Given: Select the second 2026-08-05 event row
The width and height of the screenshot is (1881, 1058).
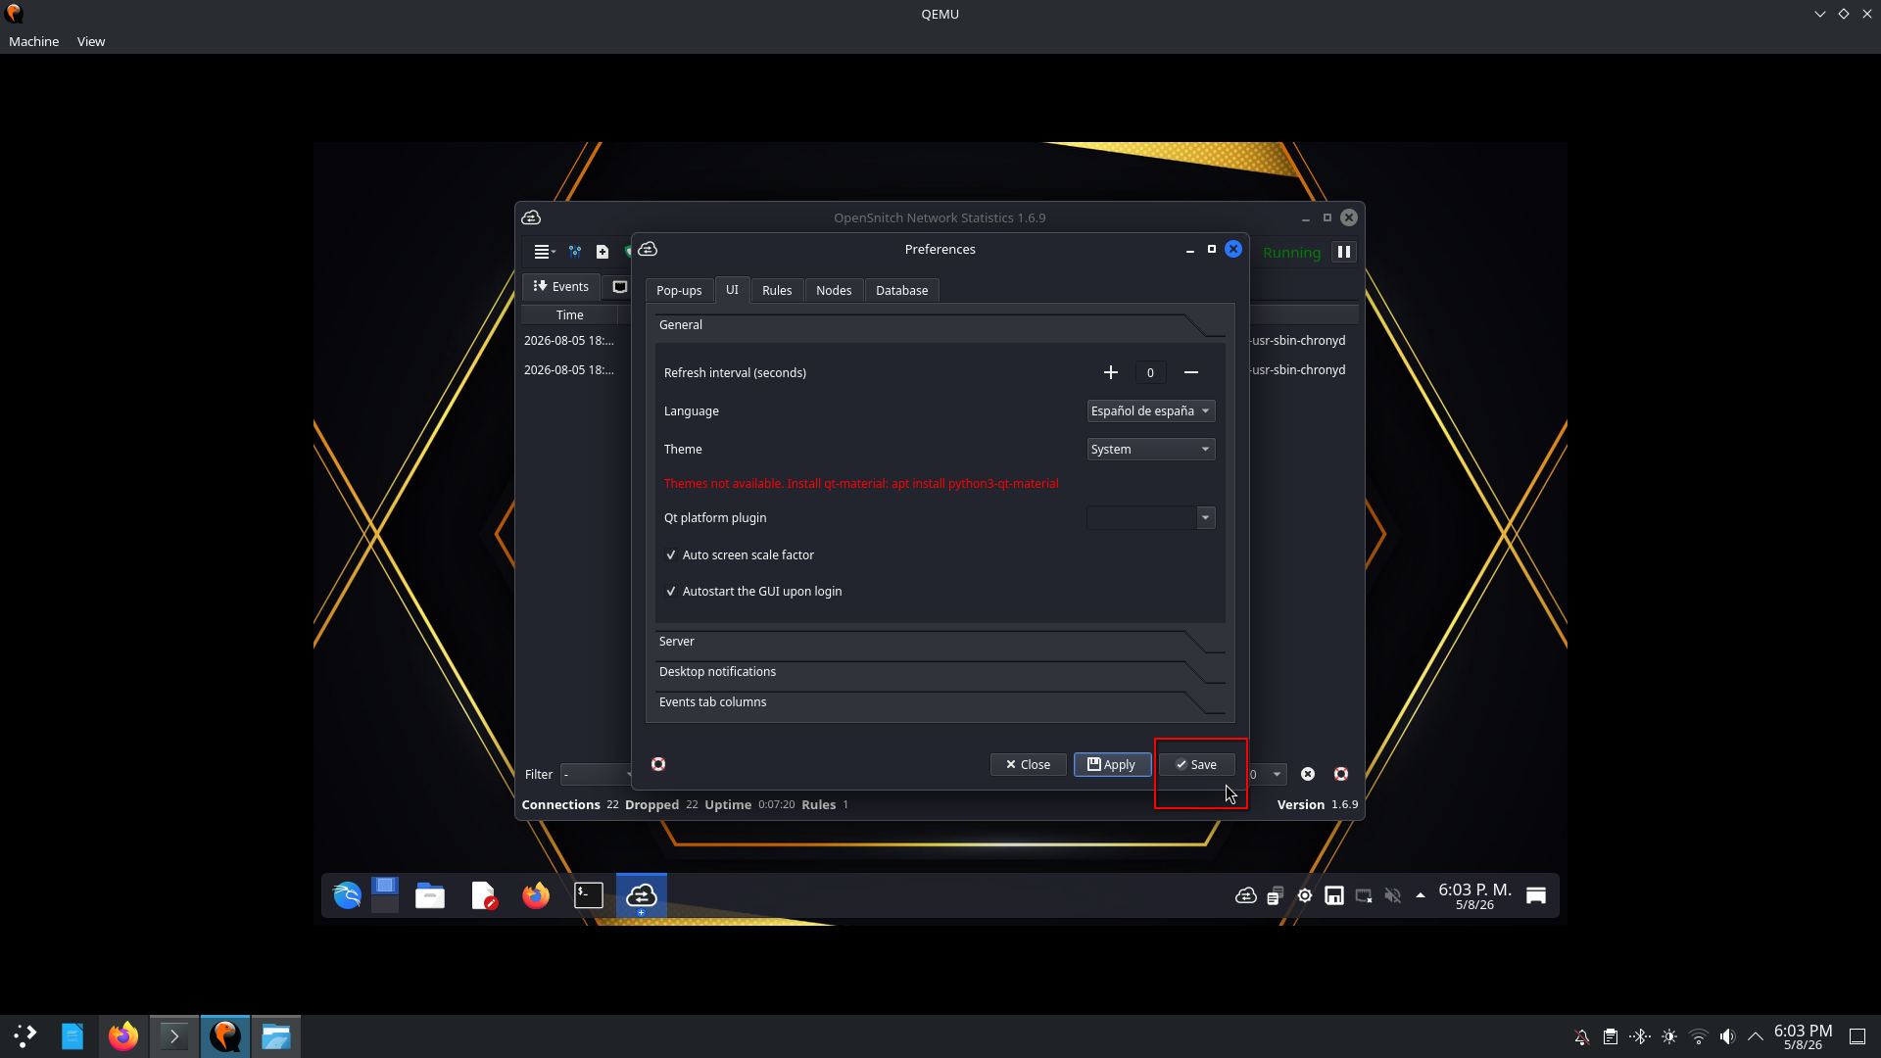Looking at the screenshot, I should pyautogui.click(x=569, y=370).
